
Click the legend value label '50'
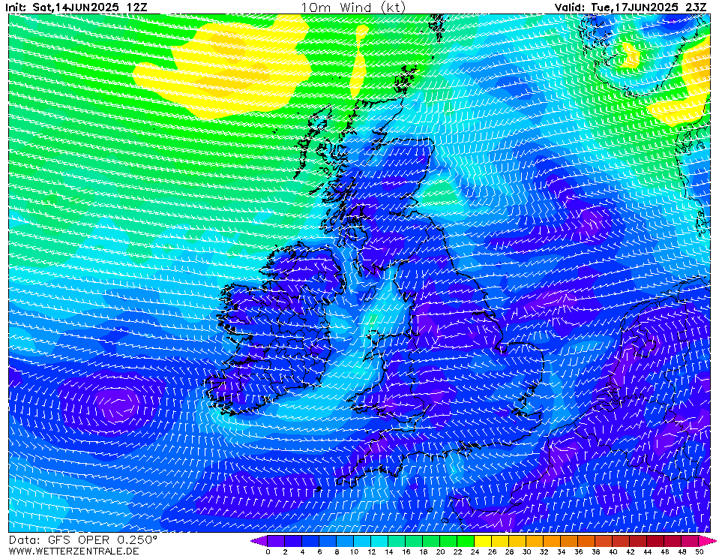[x=699, y=551]
